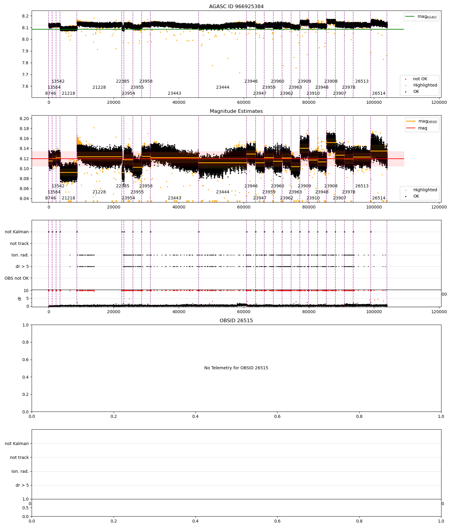The image size is (452, 528).
Task: Click OBSID label 21218 in the AGASC ID plot
Action: point(68,94)
